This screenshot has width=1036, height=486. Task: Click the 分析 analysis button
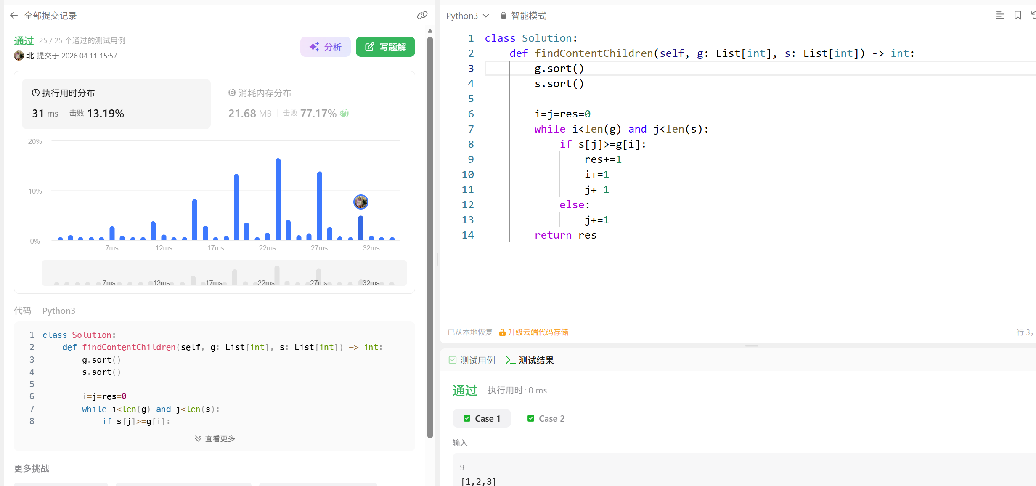[x=325, y=47]
